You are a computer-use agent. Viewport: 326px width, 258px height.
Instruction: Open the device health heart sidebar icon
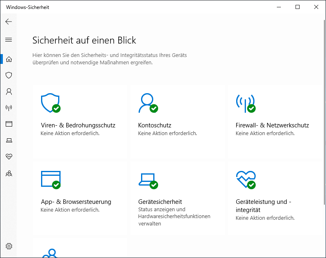[9, 157]
